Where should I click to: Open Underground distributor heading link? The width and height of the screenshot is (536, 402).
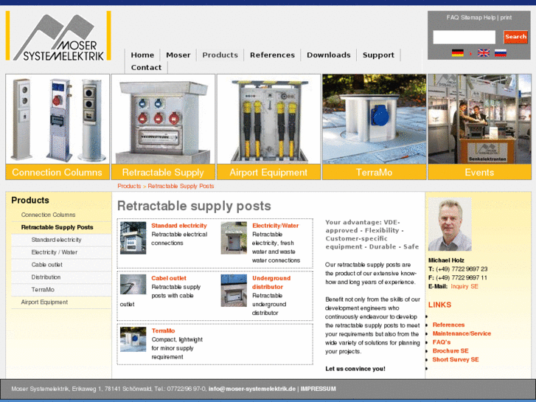coord(271,283)
